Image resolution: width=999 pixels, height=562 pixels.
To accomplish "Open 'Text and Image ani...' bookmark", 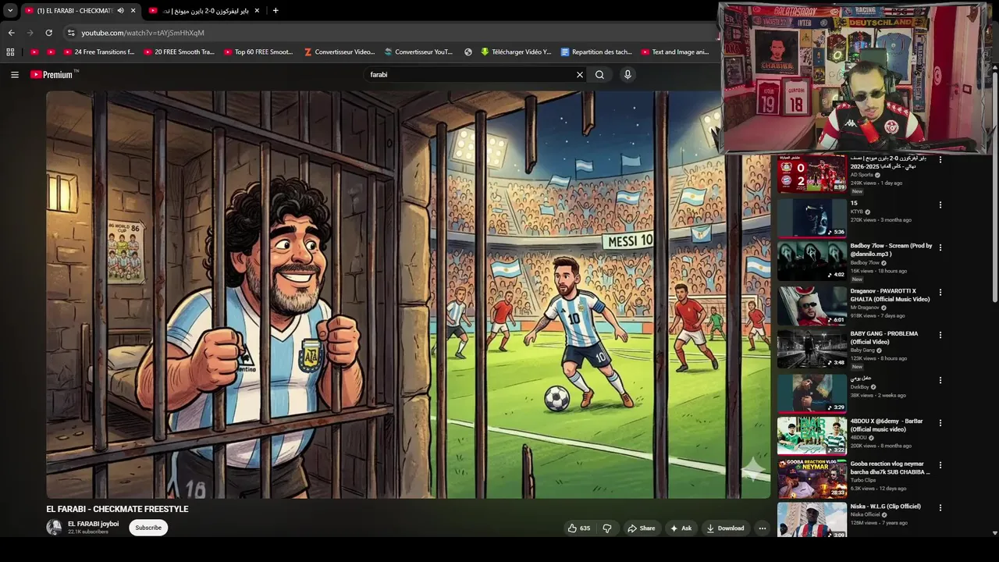I will [x=675, y=52].
